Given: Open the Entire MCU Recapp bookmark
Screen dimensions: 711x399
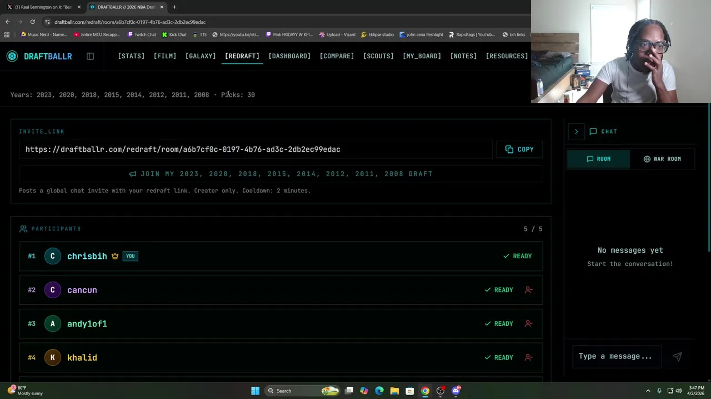Looking at the screenshot, I should (96, 34).
